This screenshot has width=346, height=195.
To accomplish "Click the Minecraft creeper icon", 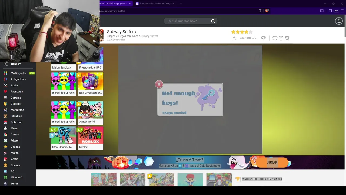I will (5, 177).
